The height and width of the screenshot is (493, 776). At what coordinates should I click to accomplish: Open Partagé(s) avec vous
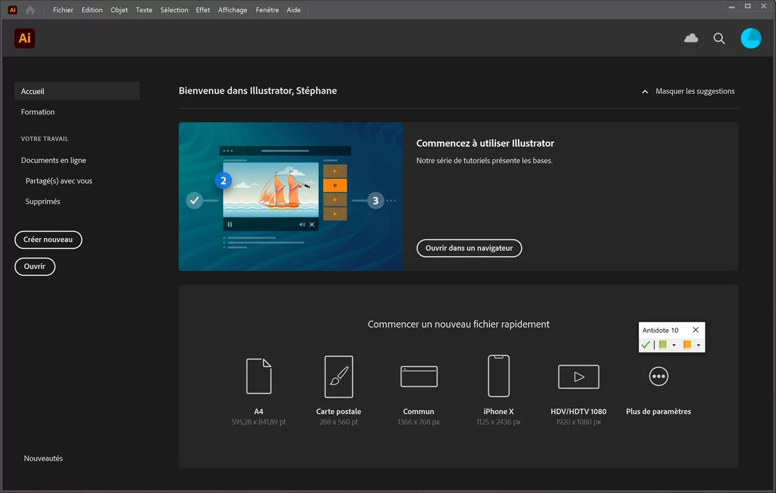click(59, 181)
